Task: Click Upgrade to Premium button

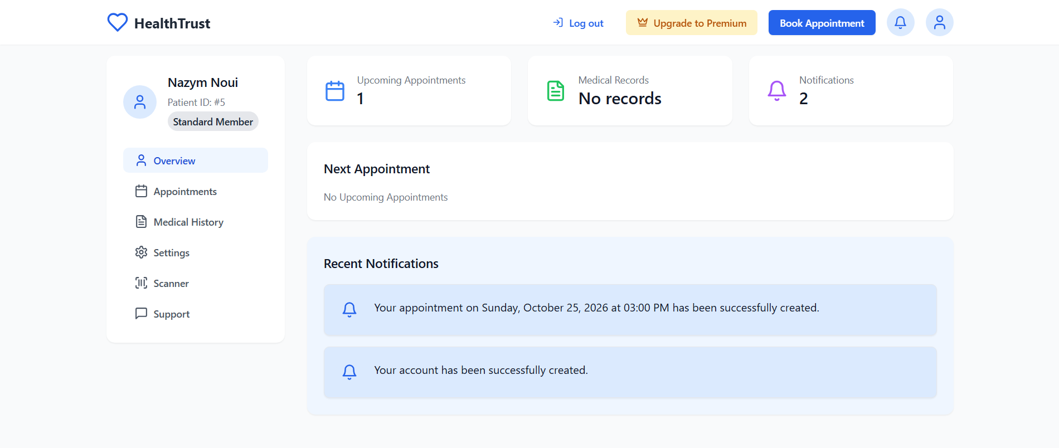Action: pos(692,23)
